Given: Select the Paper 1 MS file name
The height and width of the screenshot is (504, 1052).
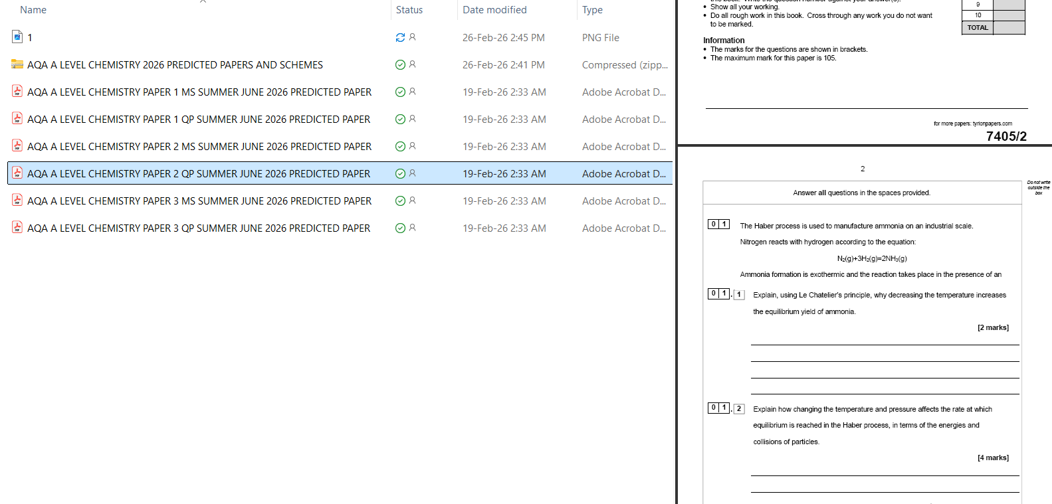Looking at the screenshot, I should tap(199, 92).
